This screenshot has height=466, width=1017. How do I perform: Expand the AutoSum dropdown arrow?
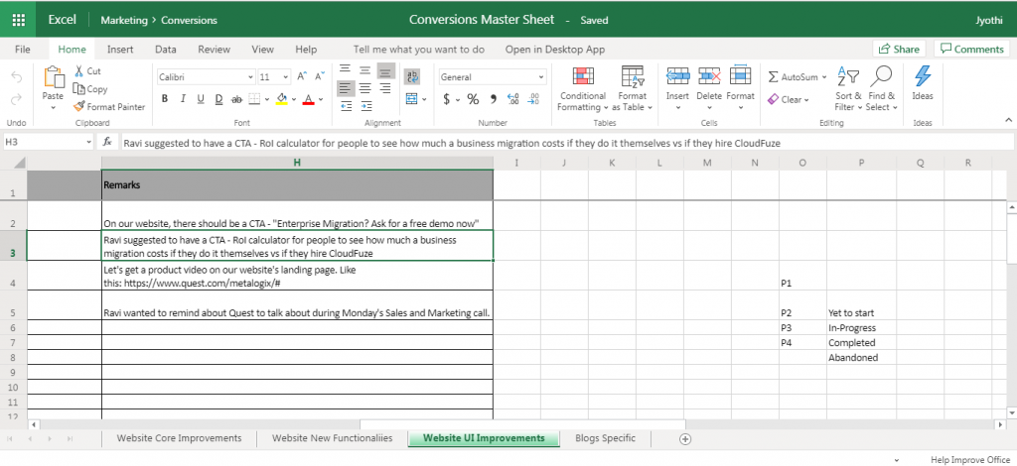pos(824,77)
